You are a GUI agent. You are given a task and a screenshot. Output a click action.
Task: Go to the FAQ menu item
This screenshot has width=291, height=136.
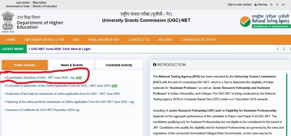click(x=76, y=40)
